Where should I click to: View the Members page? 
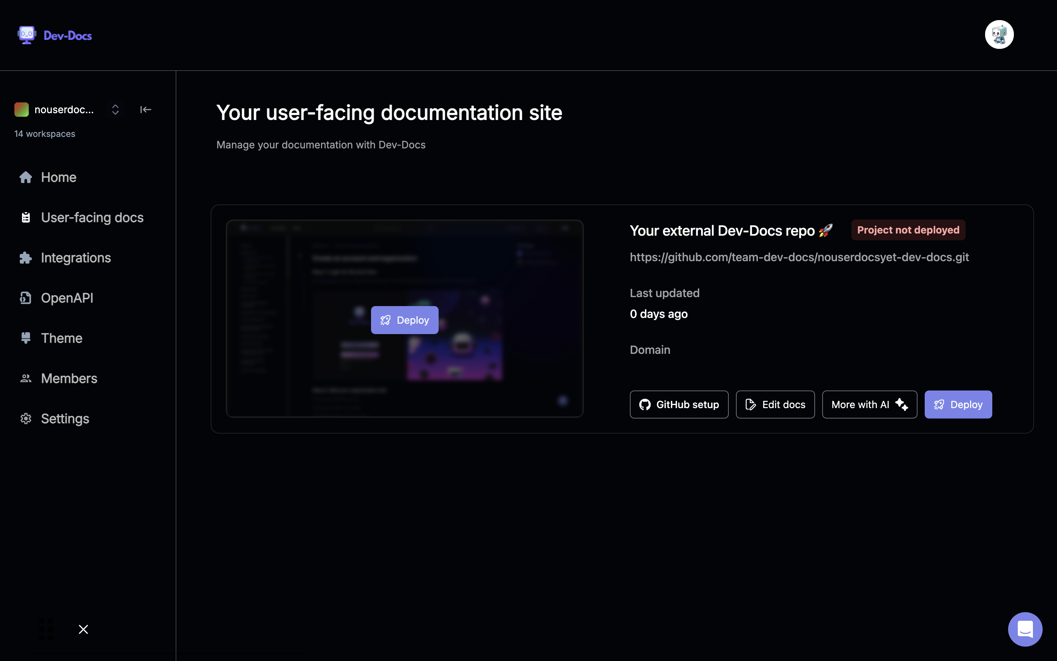click(69, 378)
